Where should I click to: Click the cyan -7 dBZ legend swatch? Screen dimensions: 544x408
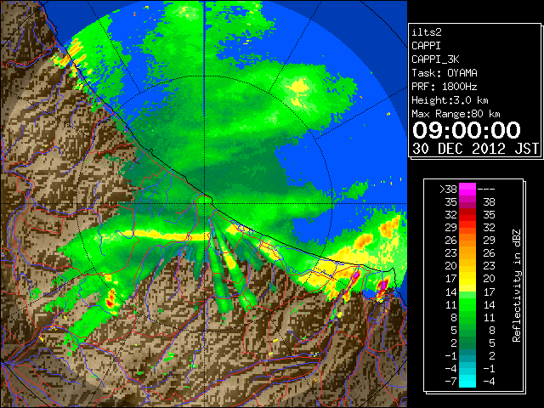[467, 381]
